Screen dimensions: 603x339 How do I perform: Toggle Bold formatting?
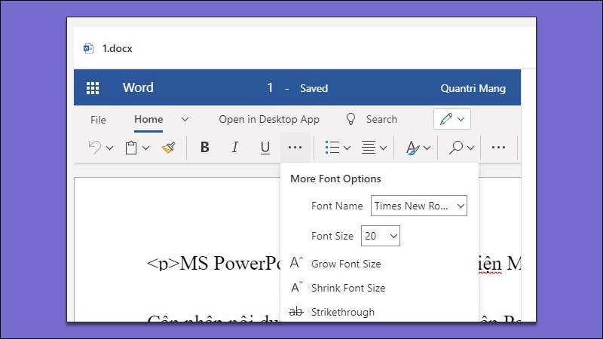205,147
